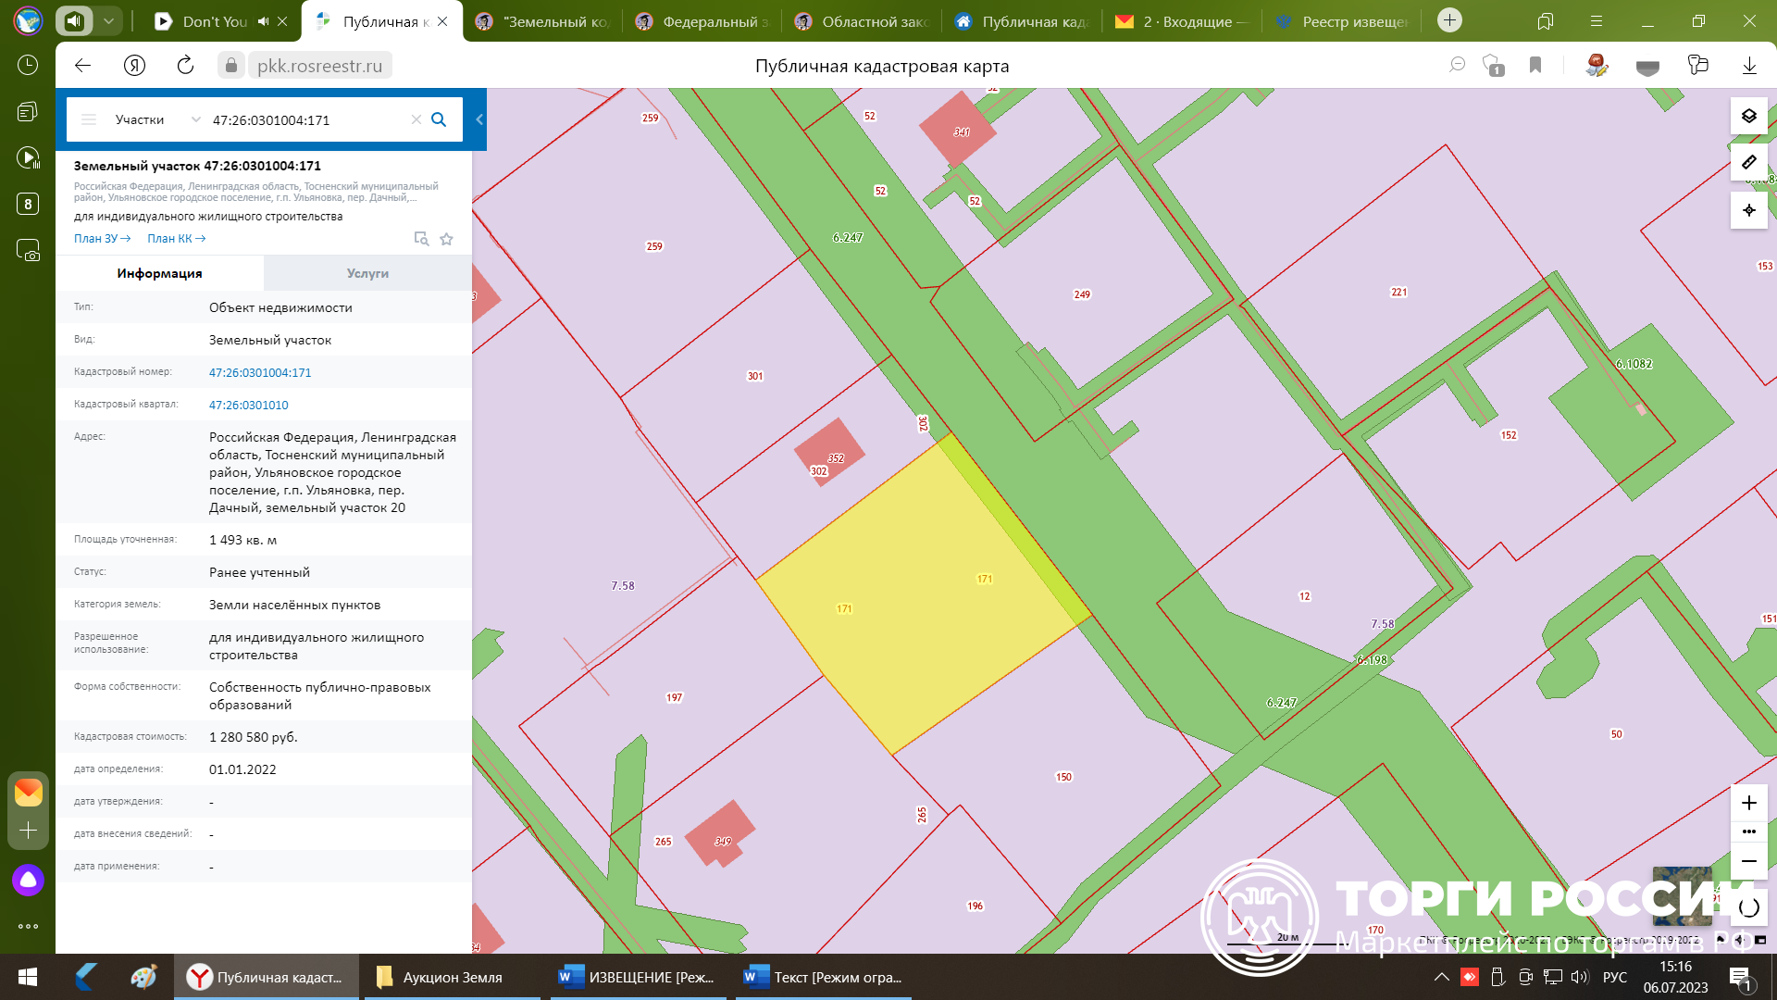Expand the cadastral quarter 47:26:0301010 dropdown
The image size is (1777, 1000).
[250, 404]
